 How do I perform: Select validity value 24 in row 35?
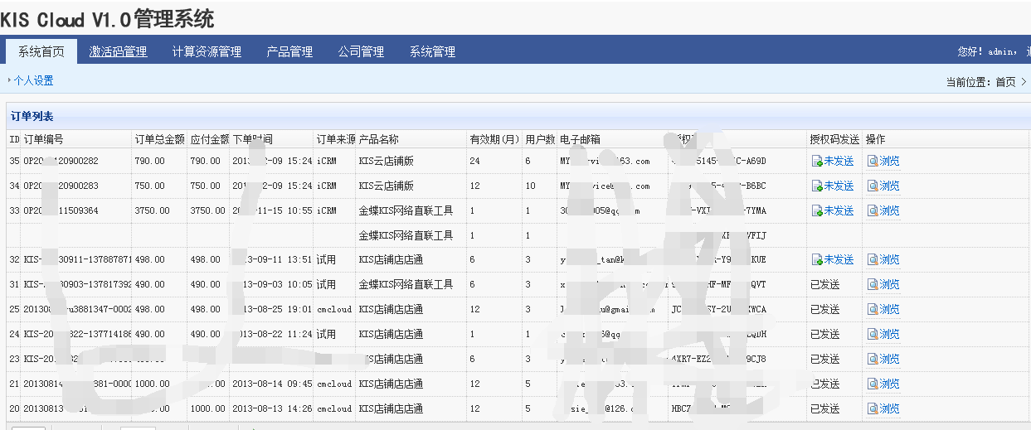click(474, 162)
